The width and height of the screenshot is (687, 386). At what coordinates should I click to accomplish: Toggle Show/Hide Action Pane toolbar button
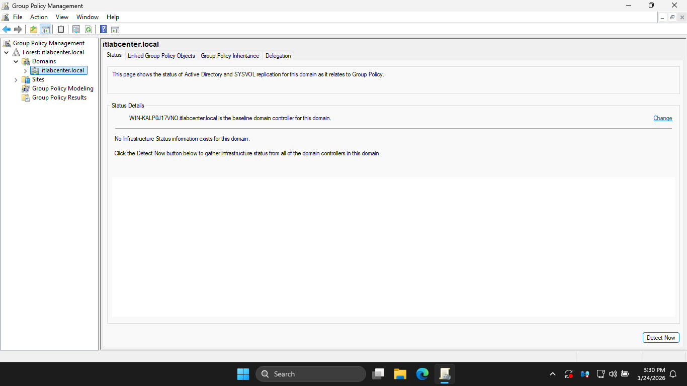click(x=115, y=30)
